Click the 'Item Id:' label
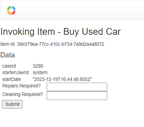This screenshot has height=127, width=144. point(8,44)
